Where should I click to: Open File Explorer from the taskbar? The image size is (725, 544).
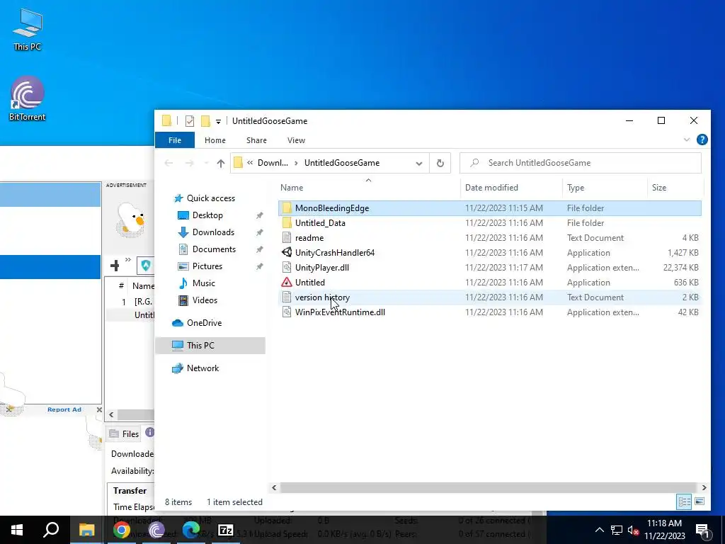pyautogui.click(x=86, y=530)
